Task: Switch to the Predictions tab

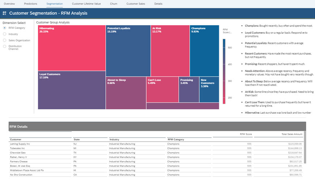Action: [x=30, y=3]
